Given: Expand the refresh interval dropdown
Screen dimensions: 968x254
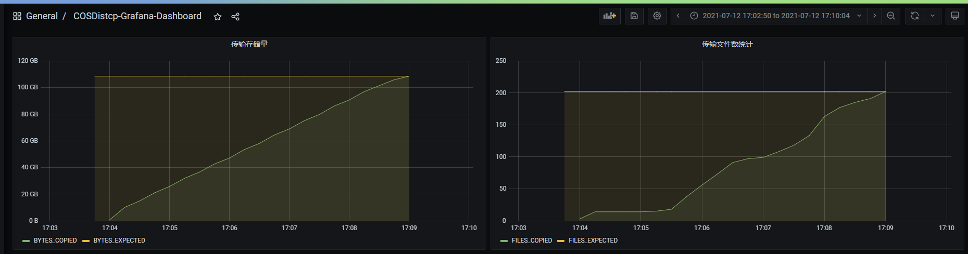Looking at the screenshot, I should pyautogui.click(x=933, y=16).
